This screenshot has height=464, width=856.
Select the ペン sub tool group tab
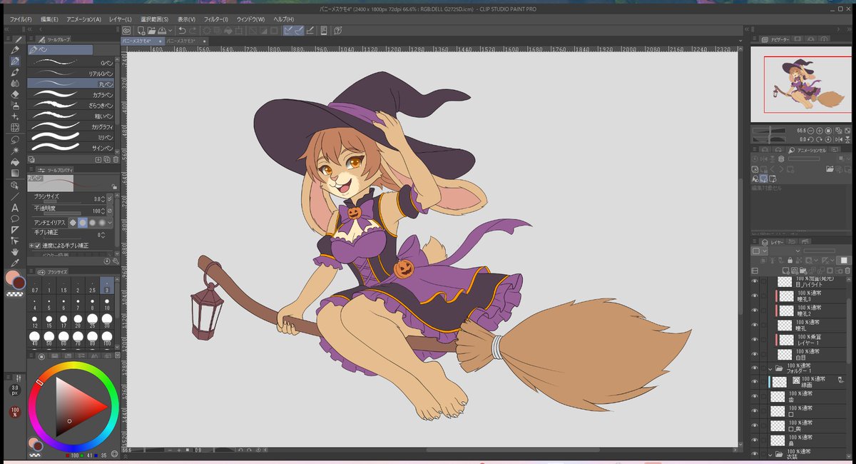(x=61, y=50)
